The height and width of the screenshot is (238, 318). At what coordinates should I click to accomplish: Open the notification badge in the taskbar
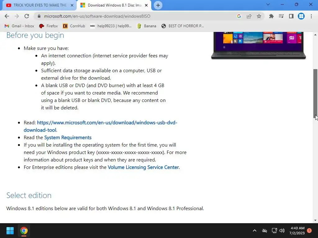309,231
